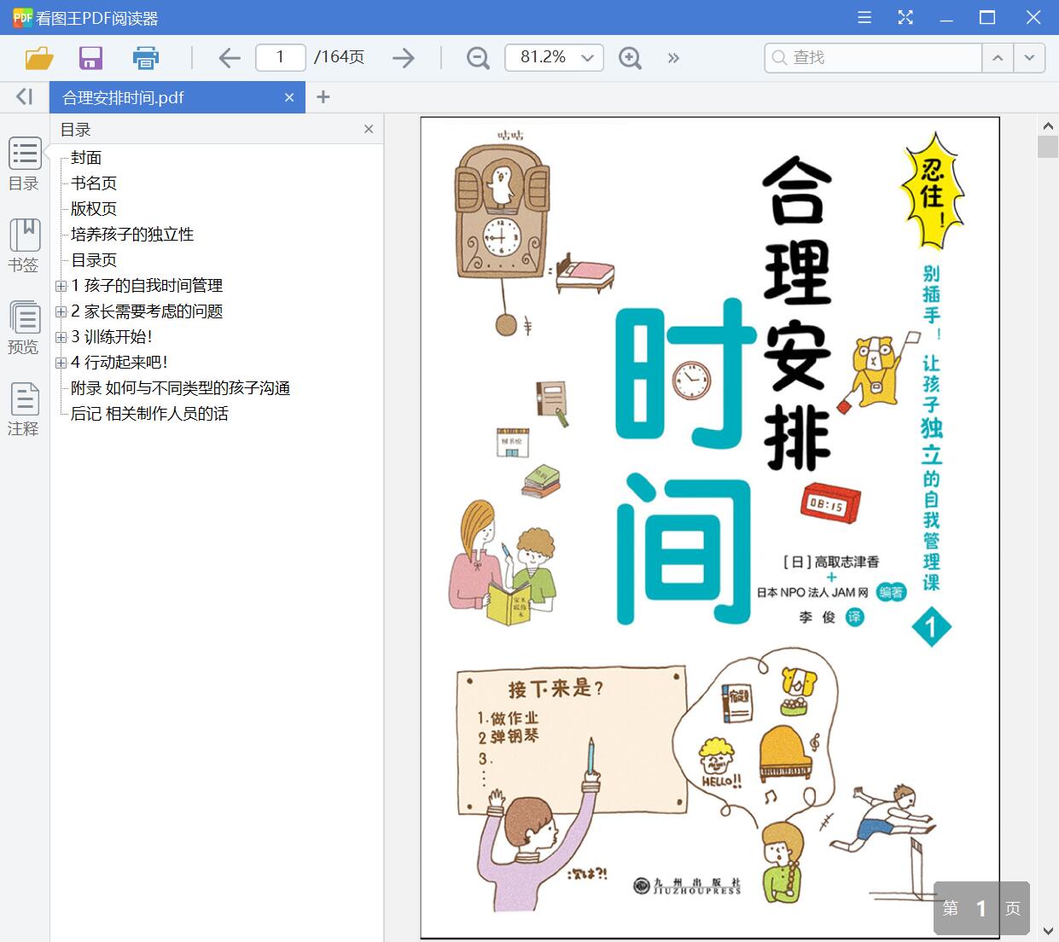Close the 目录 panel with its X
Screen dimensions: 1059x942
click(x=369, y=129)
